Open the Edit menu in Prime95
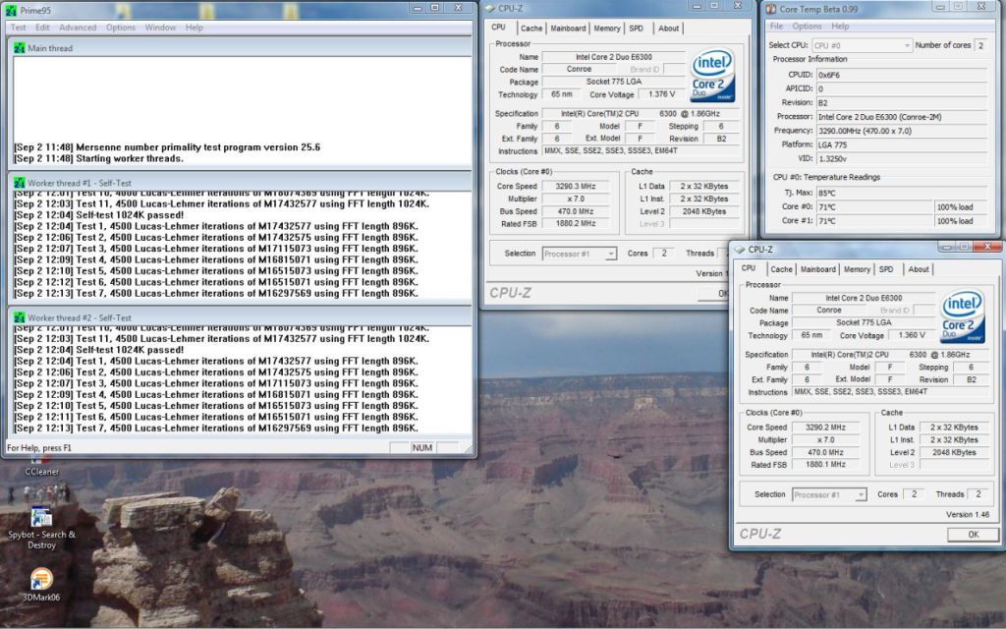The image size is (1006, 629). (42, 28)
